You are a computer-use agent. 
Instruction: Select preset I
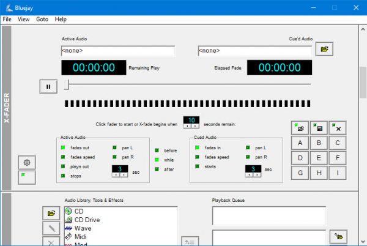pyautogui.click(x=337, y=173)
